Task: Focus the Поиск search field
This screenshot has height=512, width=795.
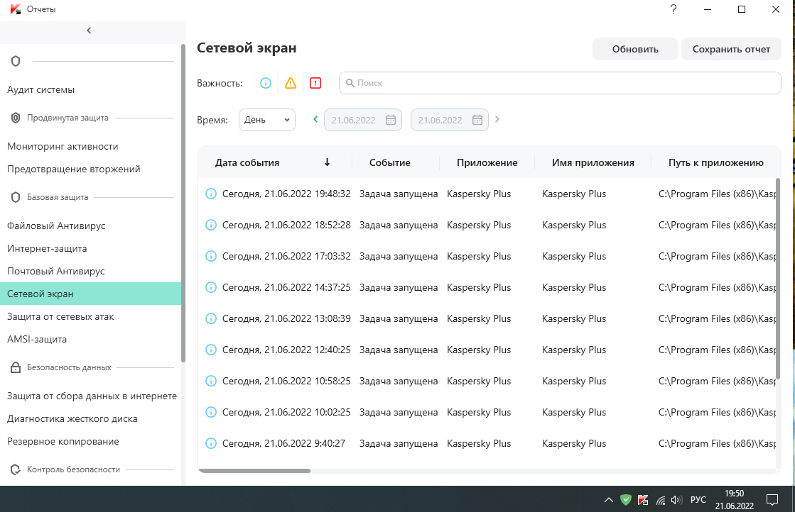Action: [561, 83]
